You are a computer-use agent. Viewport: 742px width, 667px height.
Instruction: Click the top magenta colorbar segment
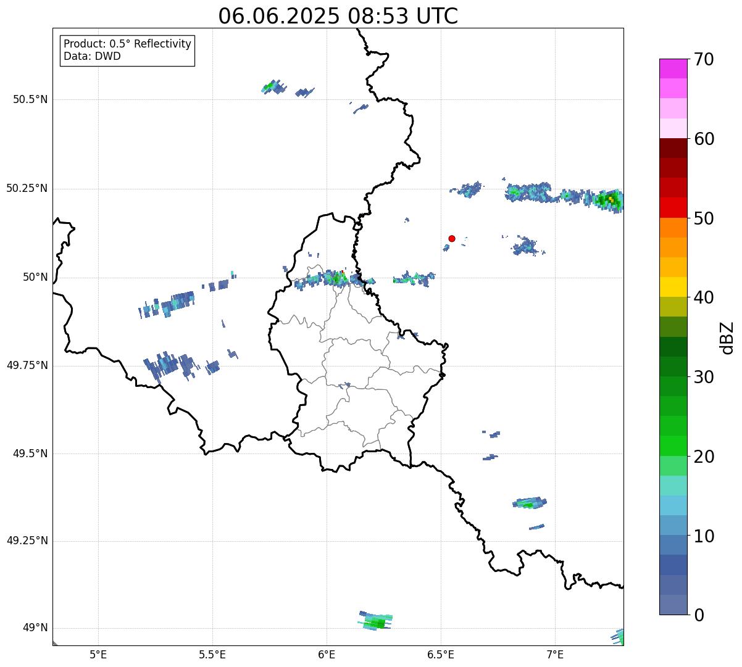[x=673, y=68]
